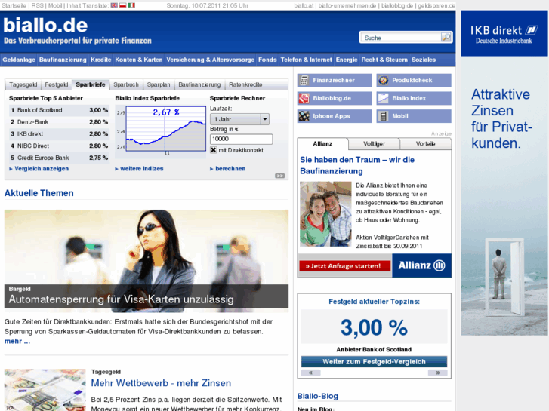The height and width of the screenshot is (411, 549).
Task: Click RSS link in top bar
Action: tap(38, 5)
